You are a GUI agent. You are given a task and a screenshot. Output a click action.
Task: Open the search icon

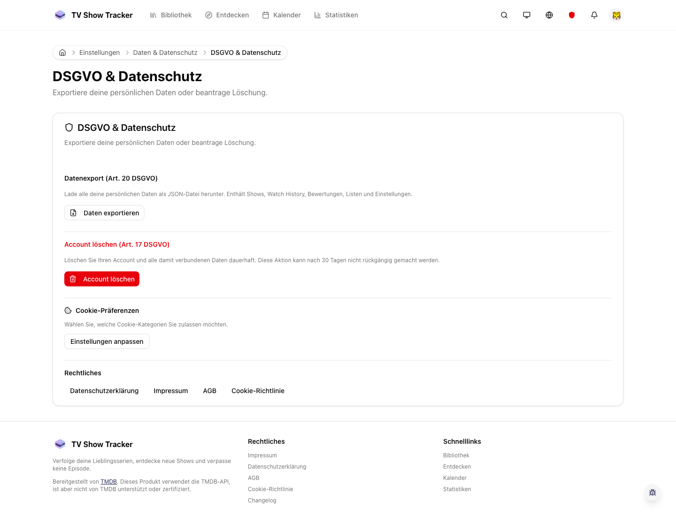click(504, 15)
